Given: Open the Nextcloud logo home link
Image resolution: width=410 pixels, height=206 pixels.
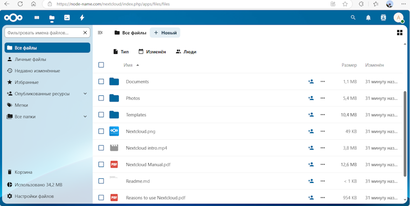Looking at the screenshot, I should pos(13,17).
